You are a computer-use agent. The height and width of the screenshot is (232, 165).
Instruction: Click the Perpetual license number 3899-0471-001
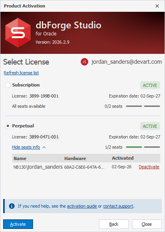[44, 137]
